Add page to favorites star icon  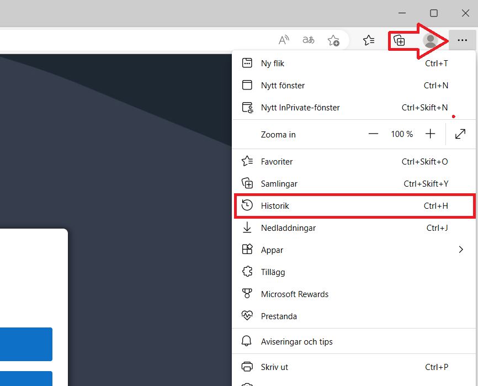tap(333, 40)
